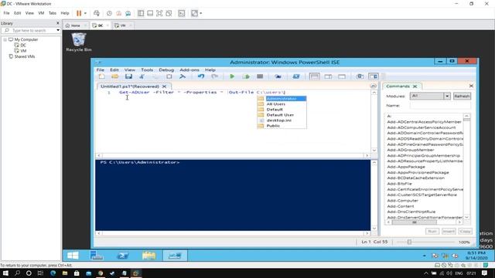Close the Commands add-on tab

click(415, 86)
